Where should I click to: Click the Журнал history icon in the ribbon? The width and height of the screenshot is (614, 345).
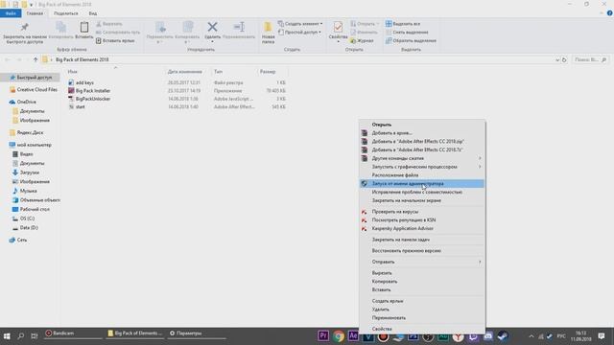tap(353, 40)
